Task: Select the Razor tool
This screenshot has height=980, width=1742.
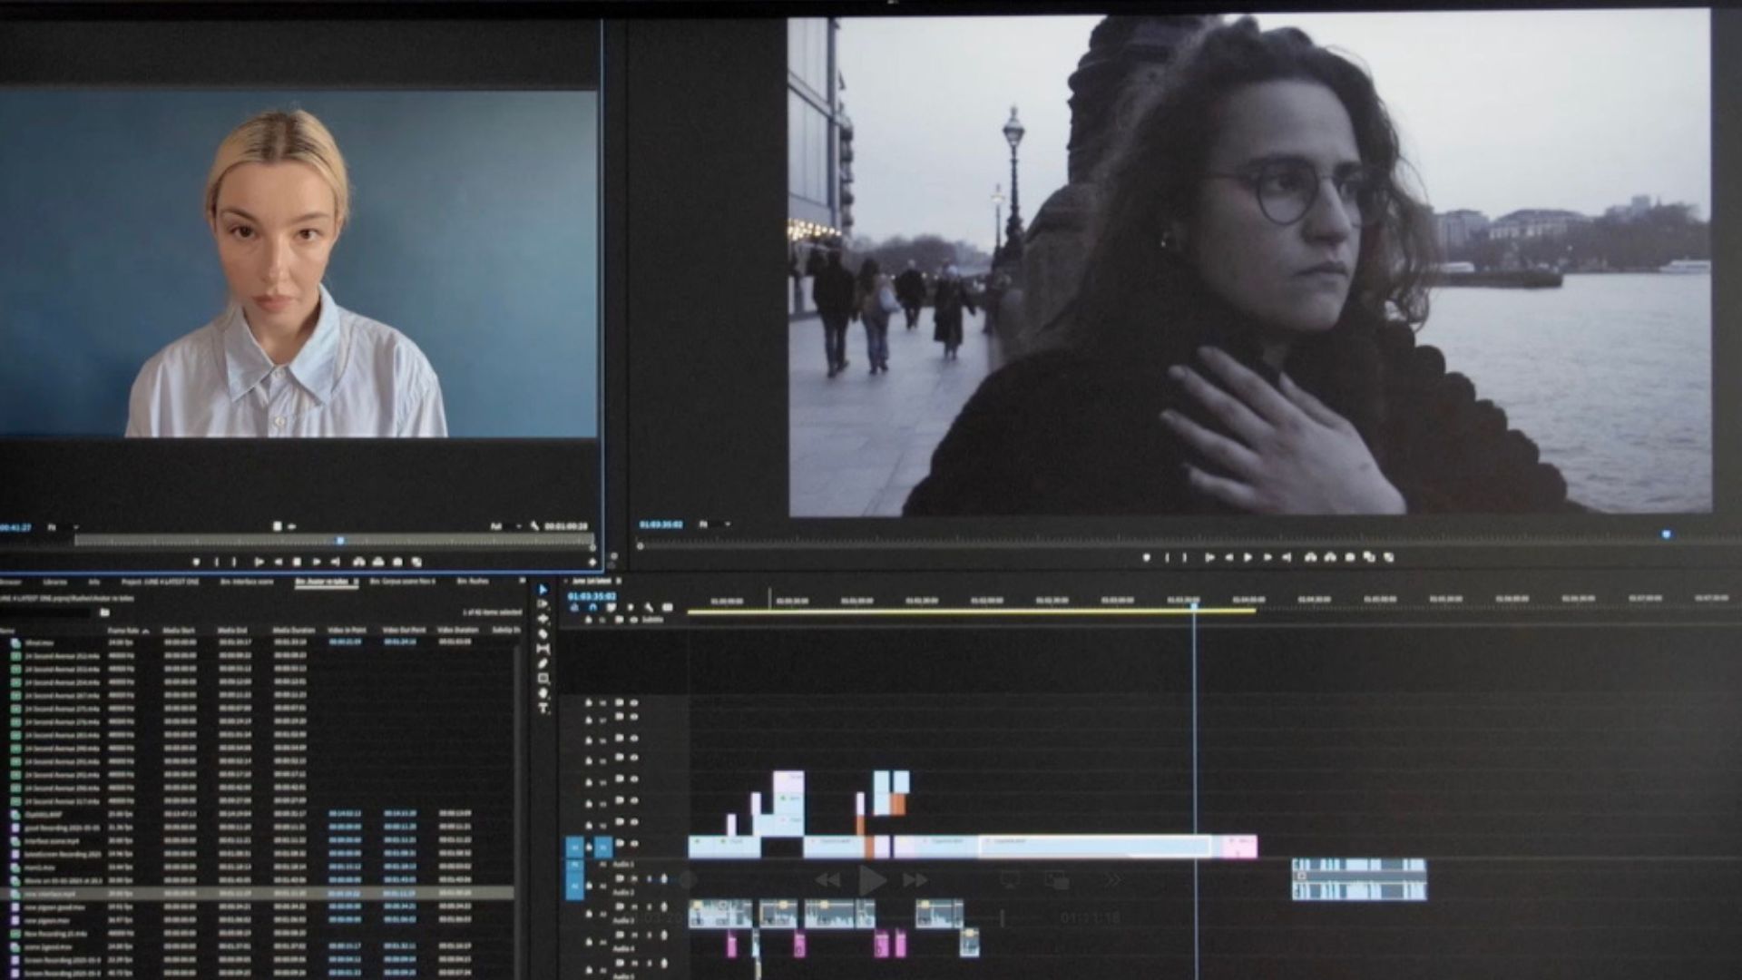Action: (543, 633)
